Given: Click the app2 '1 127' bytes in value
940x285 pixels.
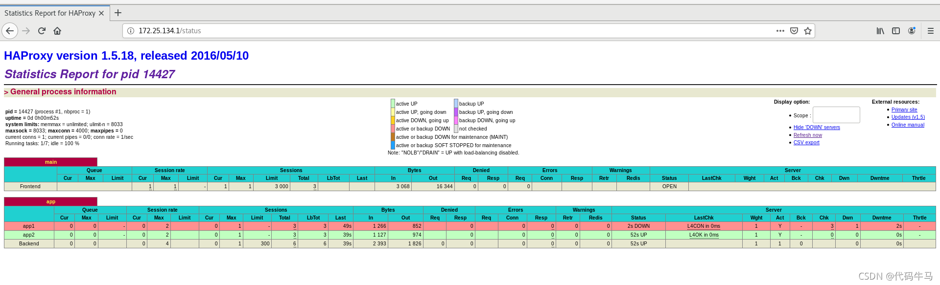Looking at the screenshot, I should [x=379, y=235].
